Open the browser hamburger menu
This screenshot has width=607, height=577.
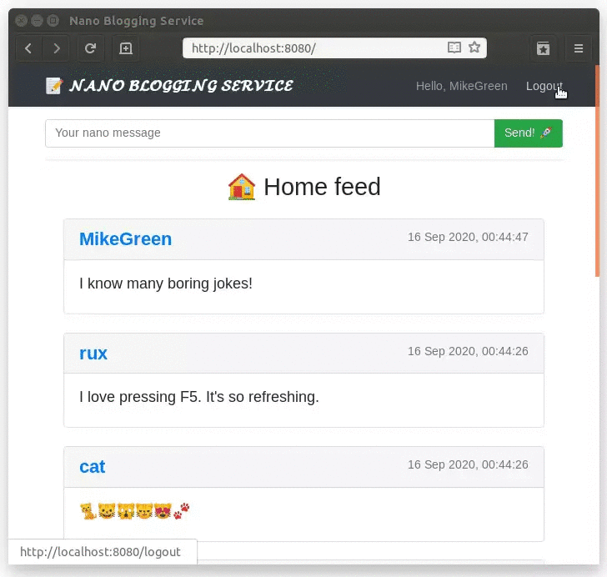pyautogui.click(x=579, y=48)
